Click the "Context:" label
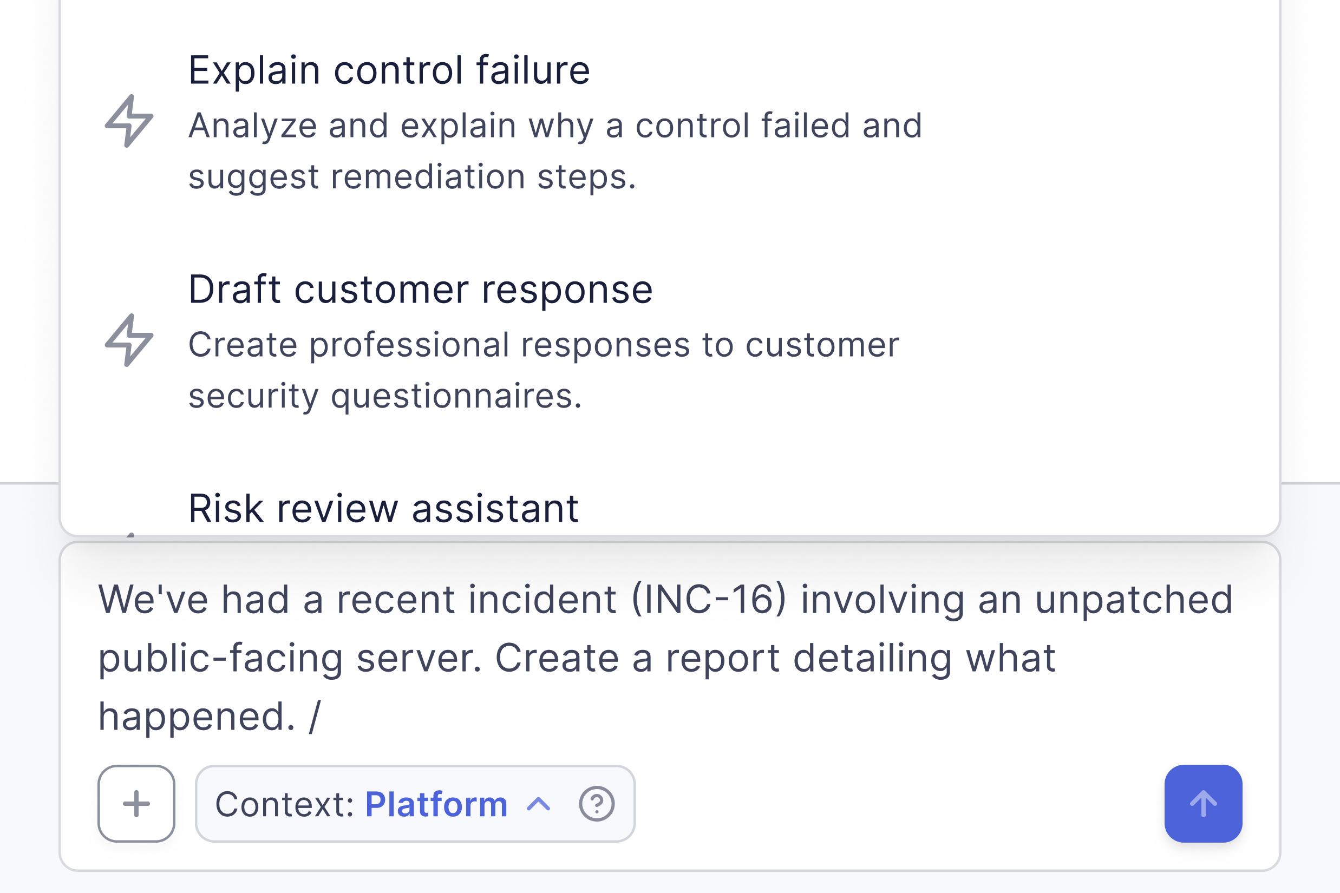 [284, 805]
